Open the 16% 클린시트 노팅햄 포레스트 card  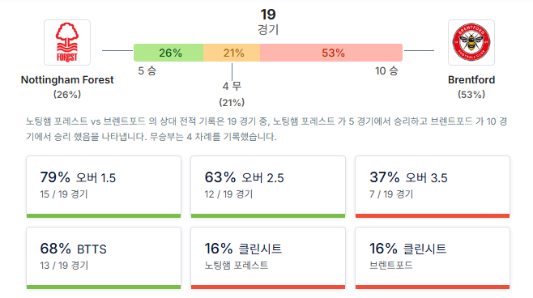[x=268, y=258]
